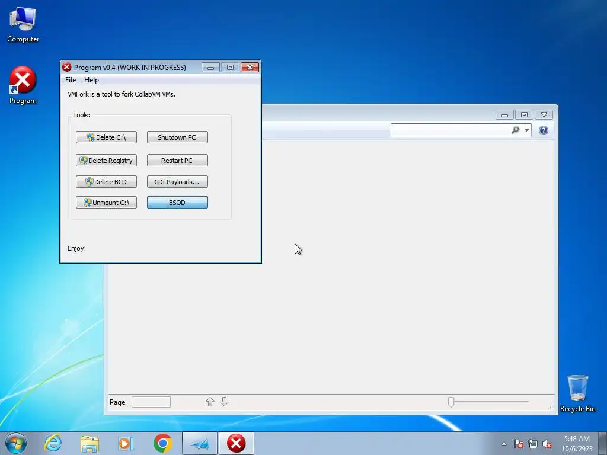Open the Action Center flag icon
Screen dimensions: 607x455
[518, 444]
